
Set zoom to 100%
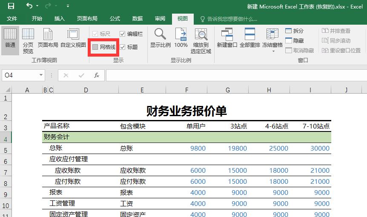coord(181,38)
